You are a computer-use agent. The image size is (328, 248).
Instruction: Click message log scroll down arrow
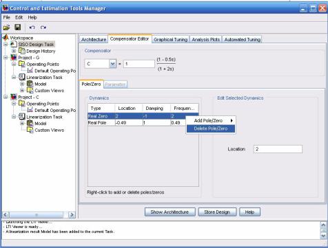click(x=323, y=236)
